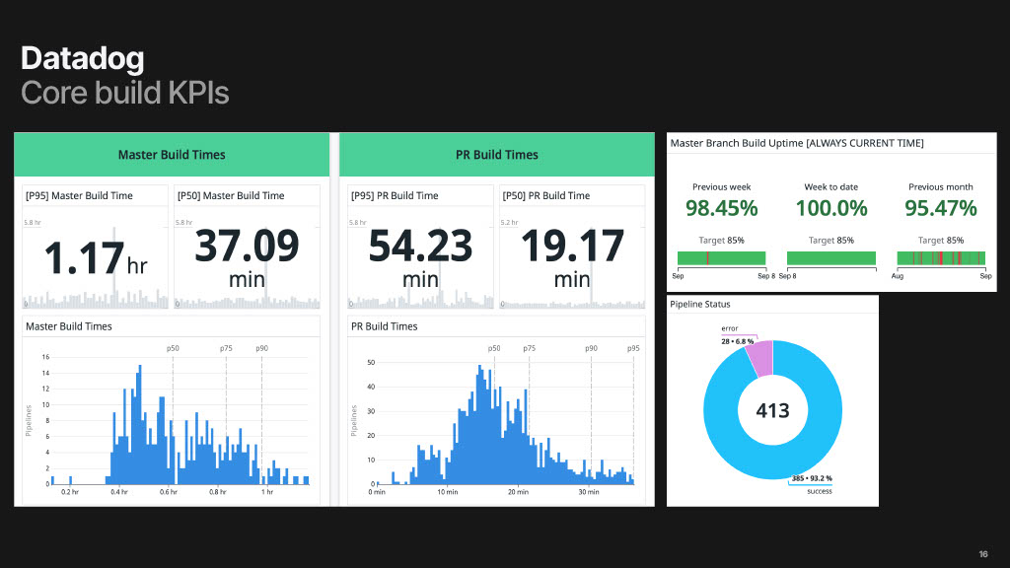
Task: Select the [P95] Master Build Time widget title
Action: point(79,196)
